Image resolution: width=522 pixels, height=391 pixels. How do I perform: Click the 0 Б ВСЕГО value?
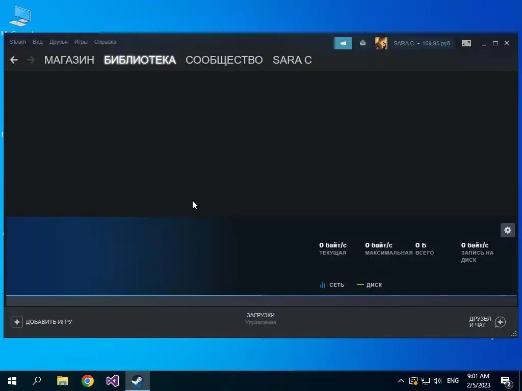coord(421,245)
